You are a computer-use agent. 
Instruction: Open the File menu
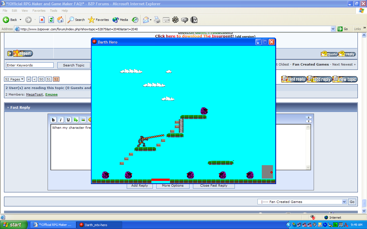[5, 10]
